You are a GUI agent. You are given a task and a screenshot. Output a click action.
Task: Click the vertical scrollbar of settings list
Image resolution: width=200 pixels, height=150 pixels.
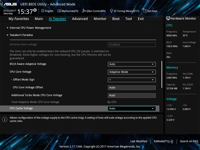[x=162, y=74]
